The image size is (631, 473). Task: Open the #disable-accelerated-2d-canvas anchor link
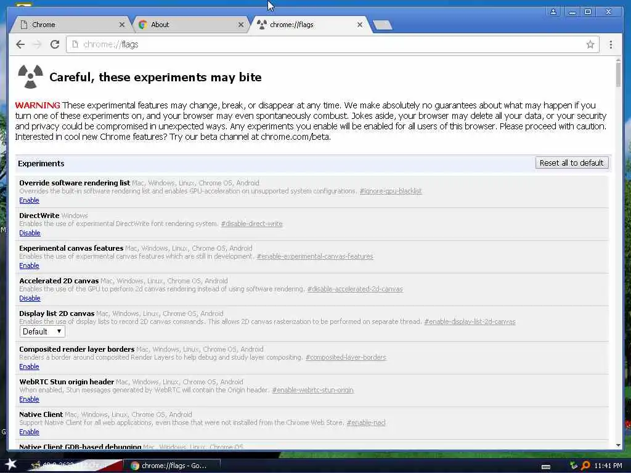[x=354, y=289]
